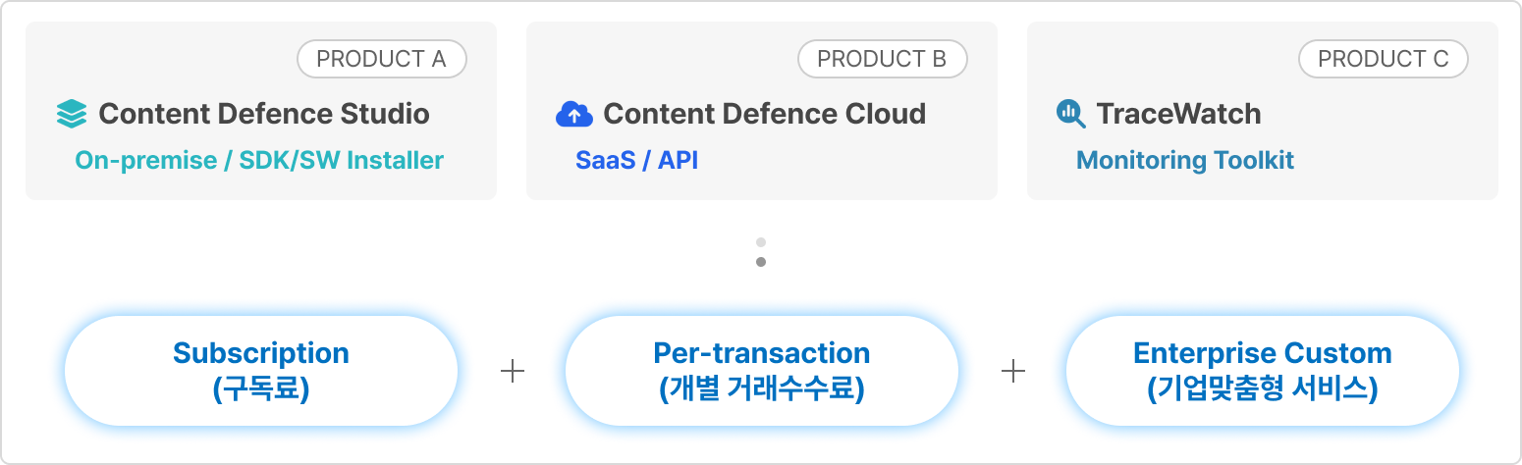Click the teal stacked layers icon
This screenshot has height=465, width=1522.
[x=72, y=115]
